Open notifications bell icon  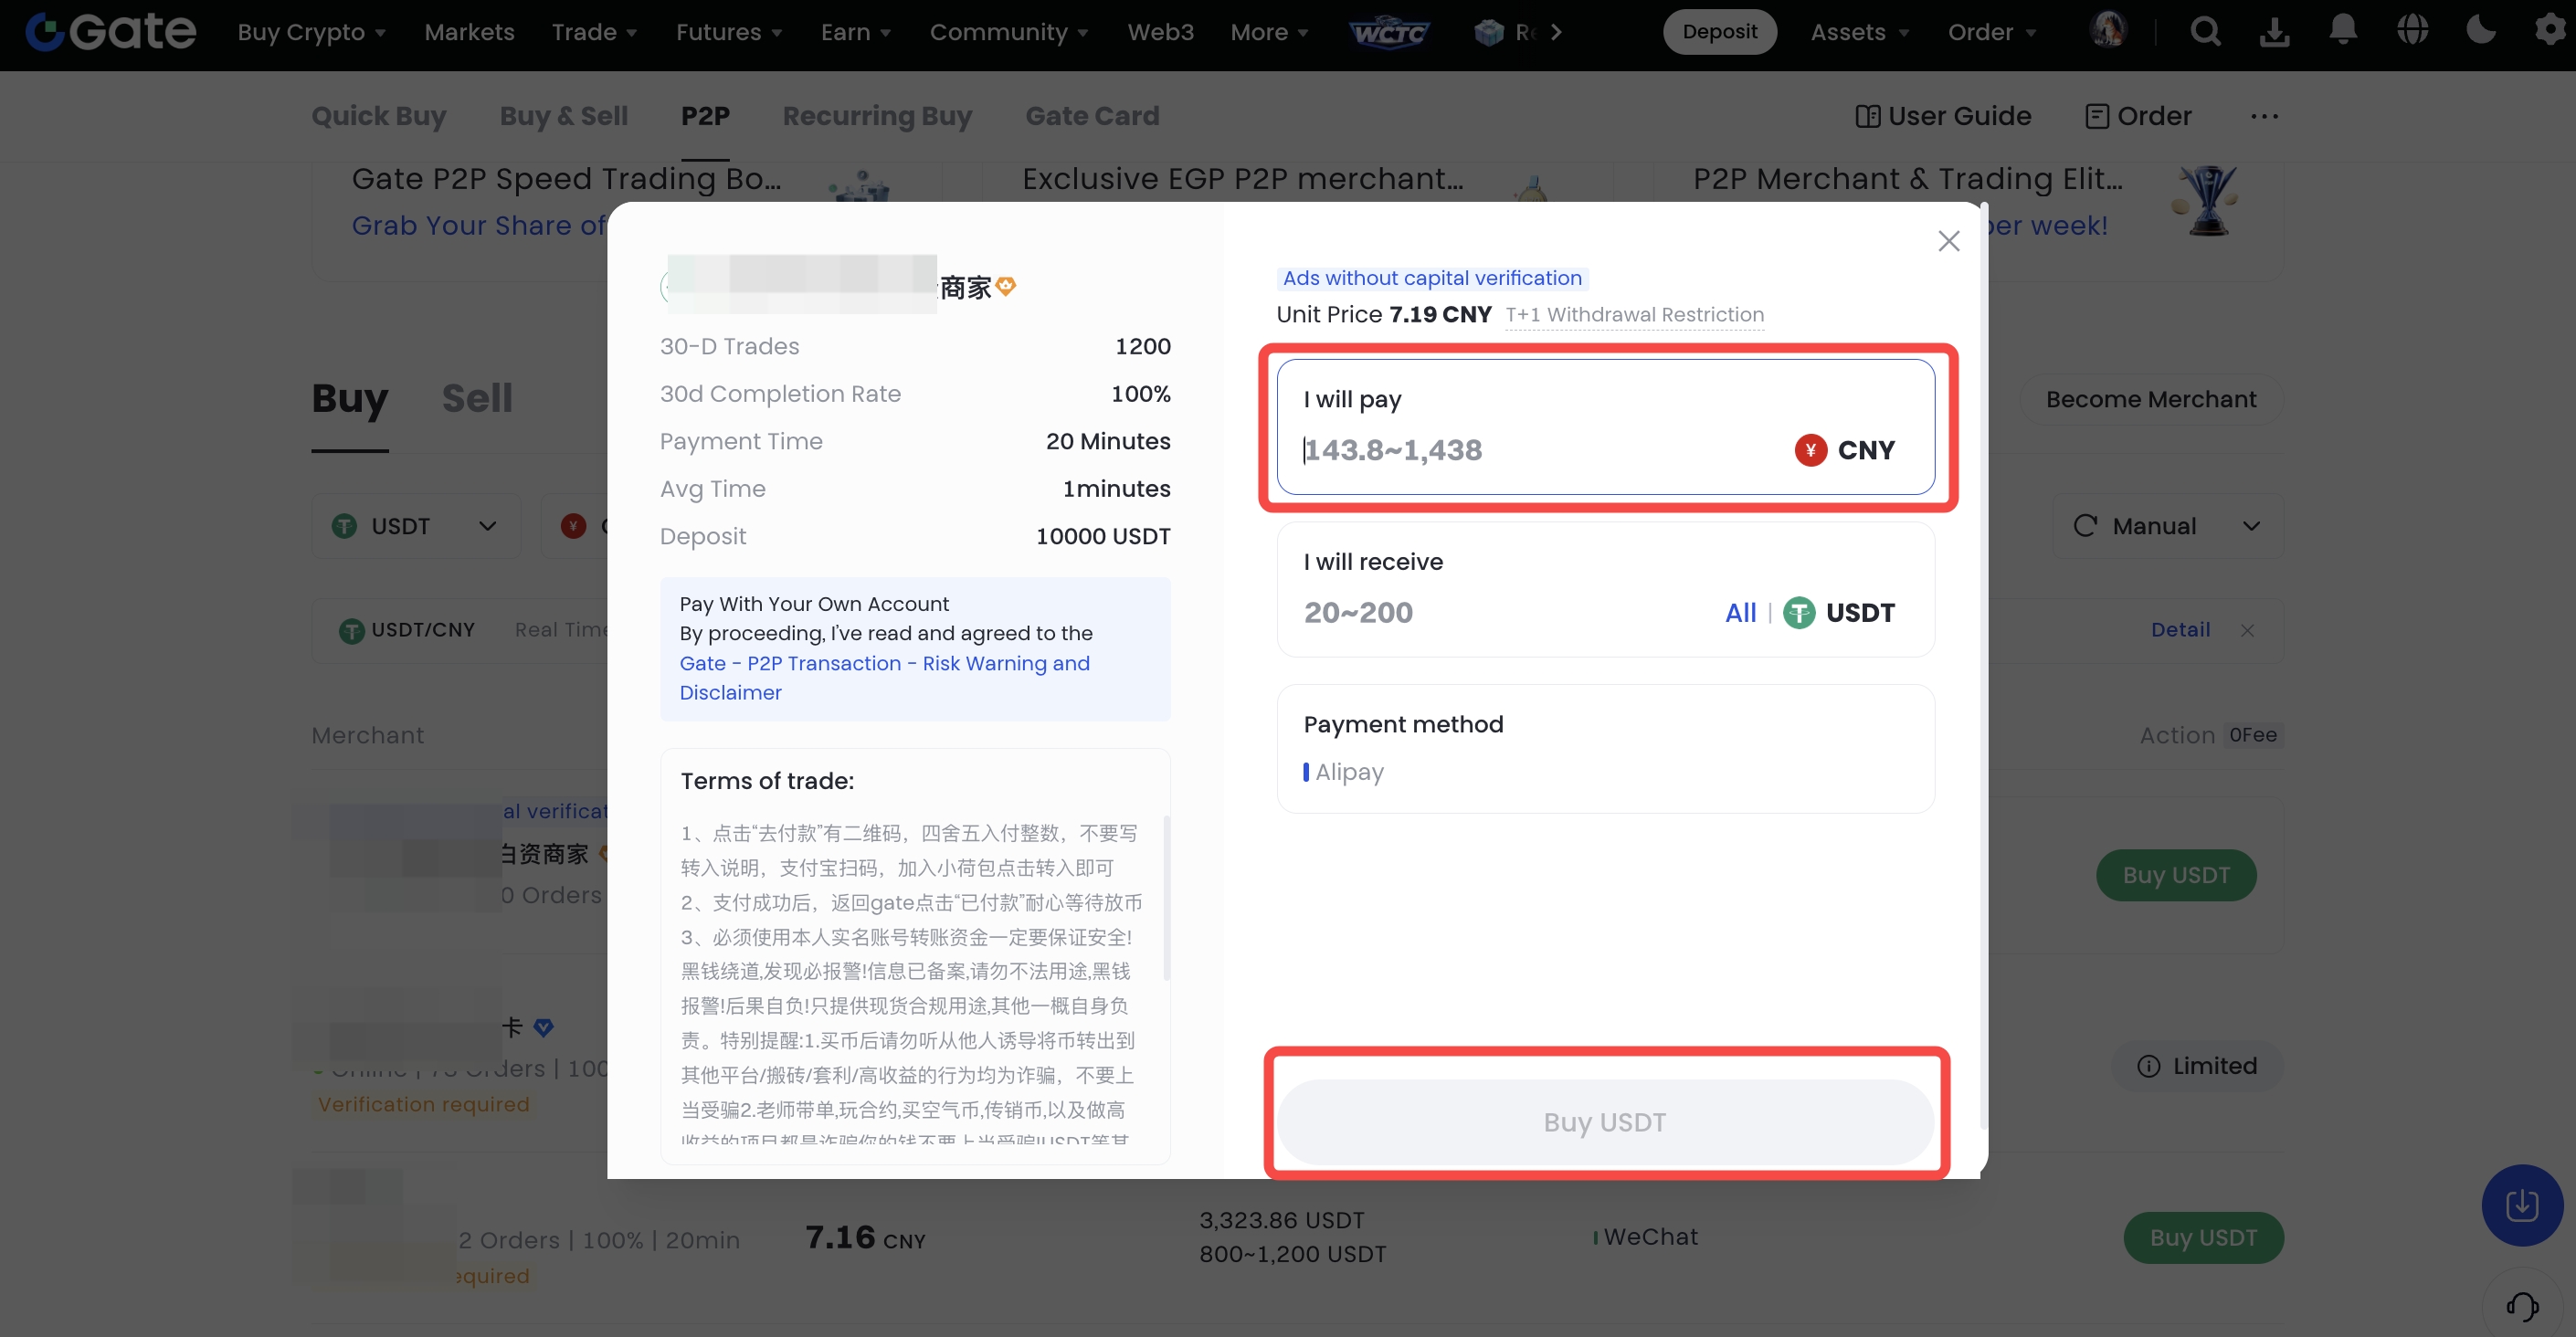click(x=2343, y=32)
